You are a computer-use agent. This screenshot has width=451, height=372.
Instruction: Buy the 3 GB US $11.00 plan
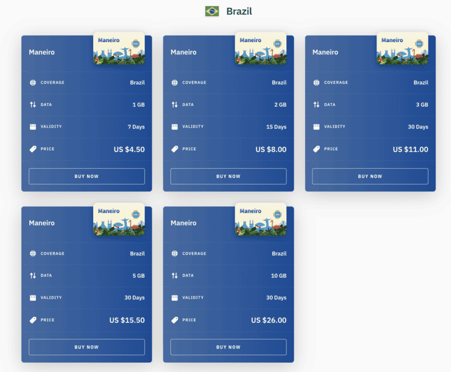370,176
